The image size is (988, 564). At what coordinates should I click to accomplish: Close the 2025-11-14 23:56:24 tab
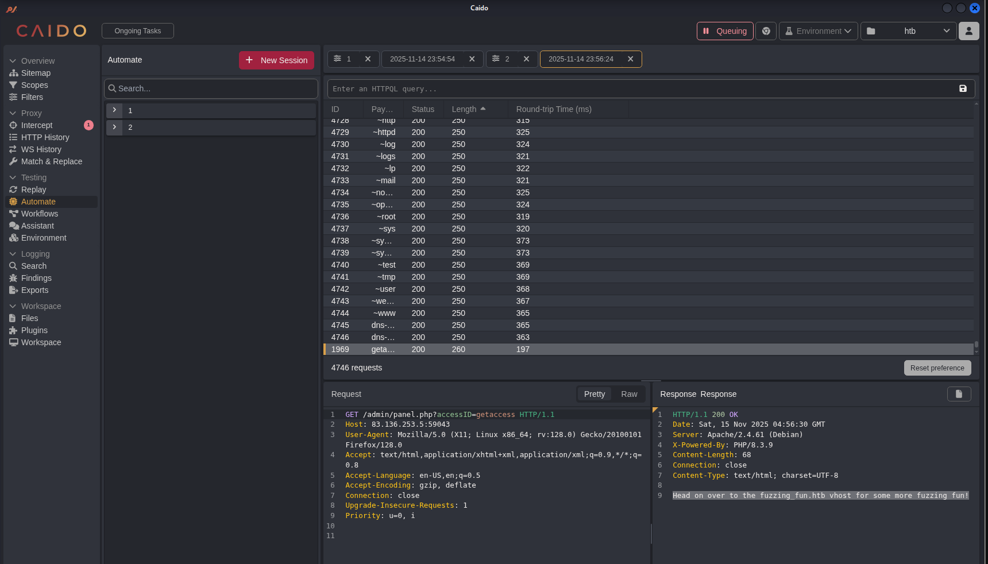point(630,59)
